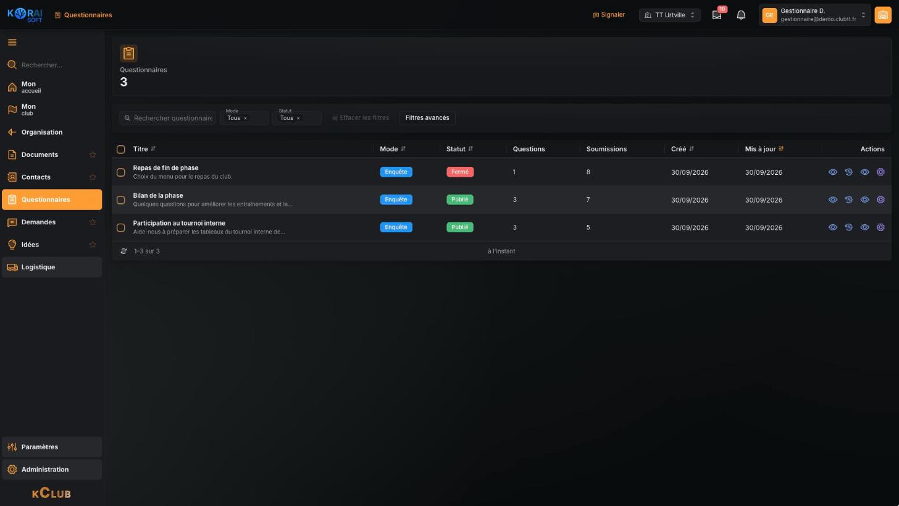Open the inbox icon with badge 10
The width and height of the screenshot is (899, 506).
(717, 15)
